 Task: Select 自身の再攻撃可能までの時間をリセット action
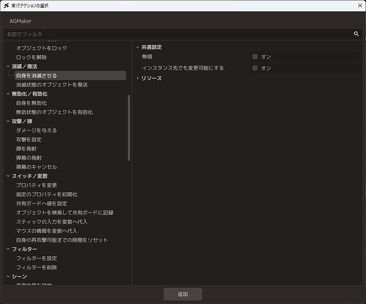(x=62, y=240)
